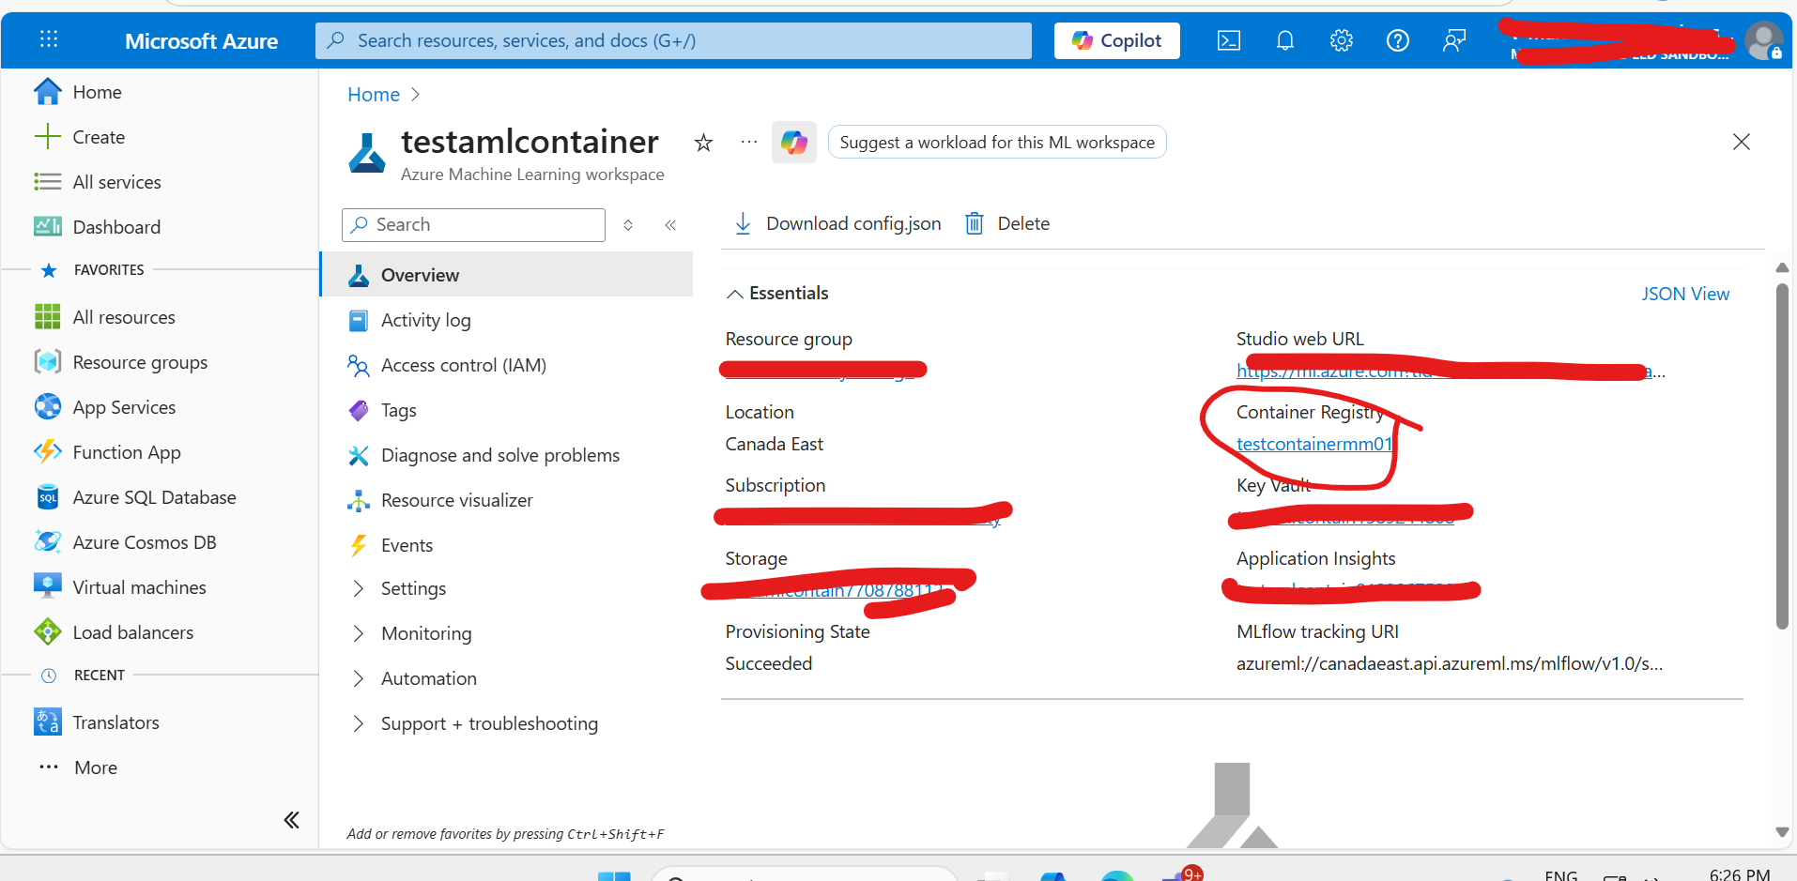Click the Copilot icon beside workspace title
This screenshot has width=1797, height=881.
coord(794,143)
